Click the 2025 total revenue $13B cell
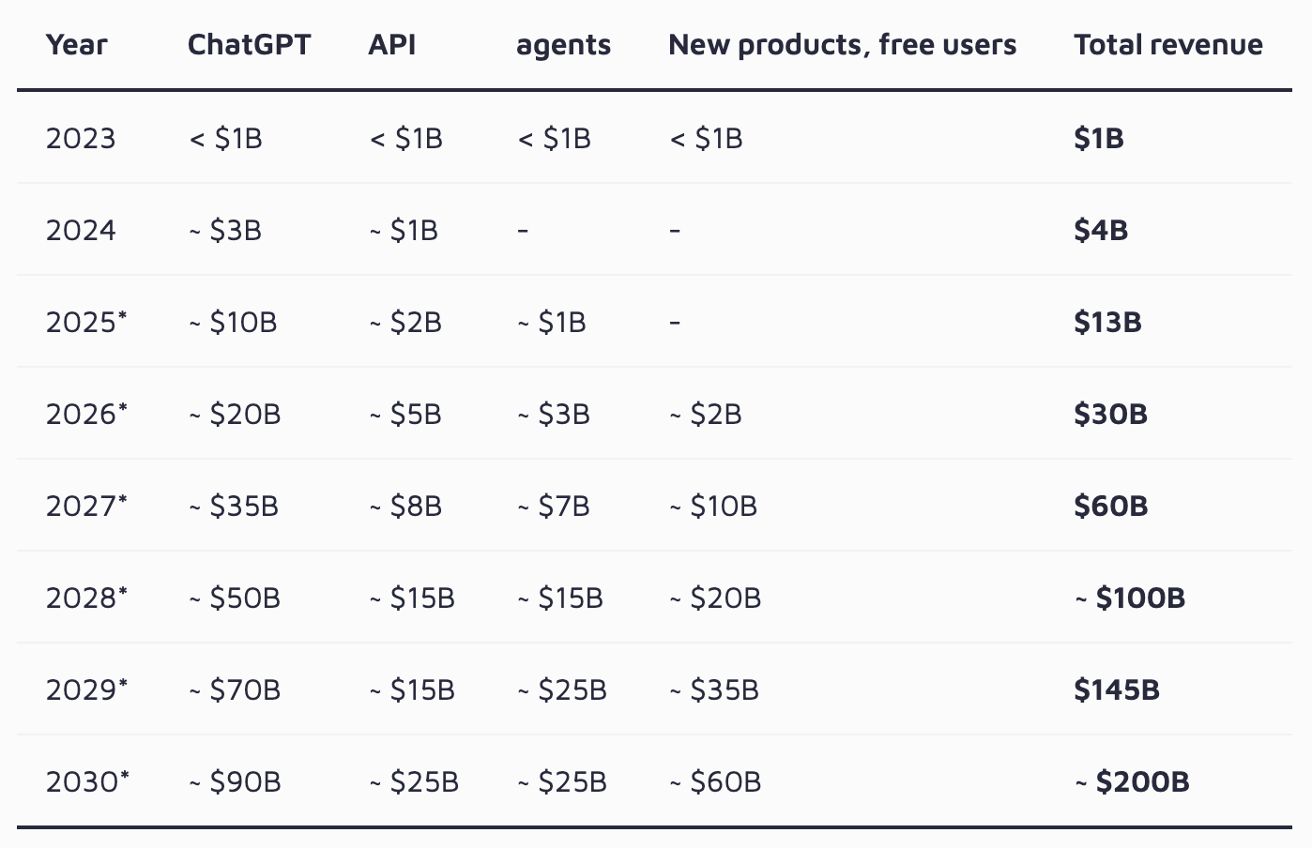Image resolution: width=1312 pixels, height=848 pixels. (1107, 323)
